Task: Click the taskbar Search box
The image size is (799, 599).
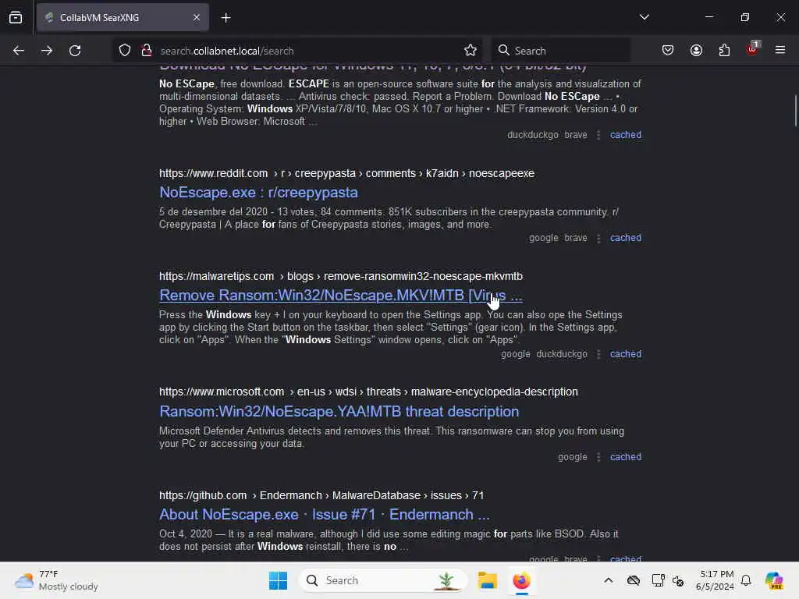Action: click(382, 580)
